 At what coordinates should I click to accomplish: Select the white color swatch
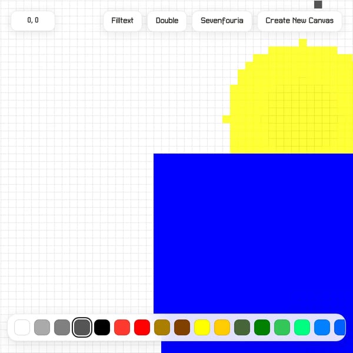click(x=22, y=327)
